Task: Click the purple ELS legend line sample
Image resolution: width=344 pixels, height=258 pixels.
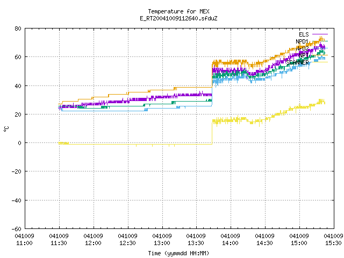Action: [320, 34]
